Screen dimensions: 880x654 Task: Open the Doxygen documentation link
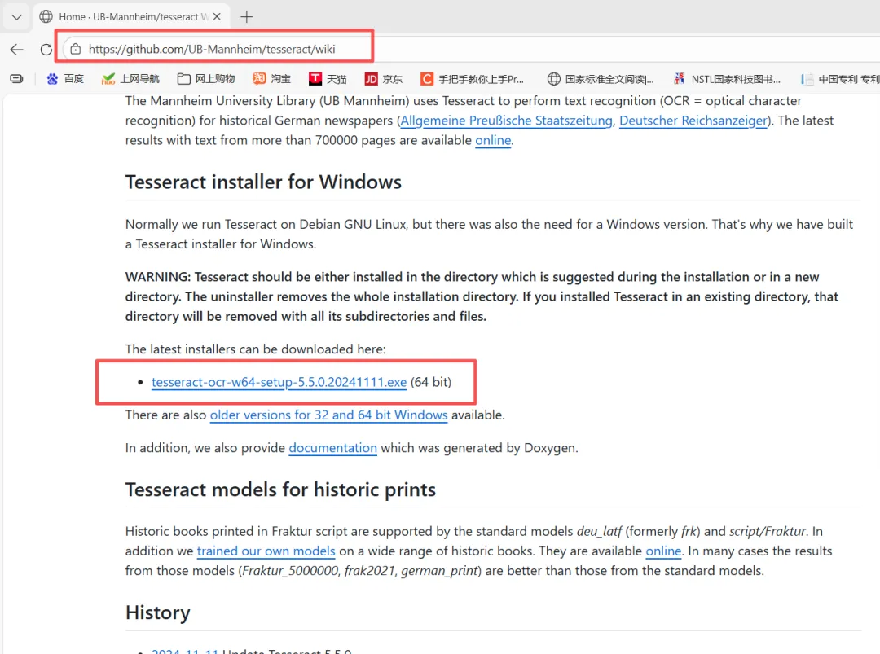pos(332,448)
